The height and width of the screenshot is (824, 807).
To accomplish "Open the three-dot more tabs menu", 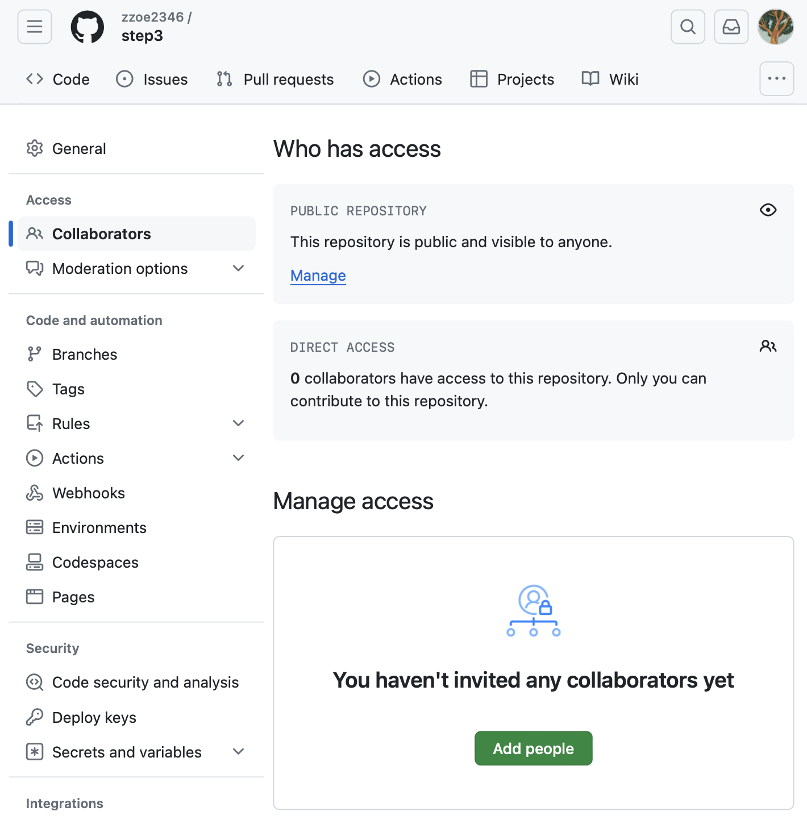I will pyautogui.click(x=776, y=78).
